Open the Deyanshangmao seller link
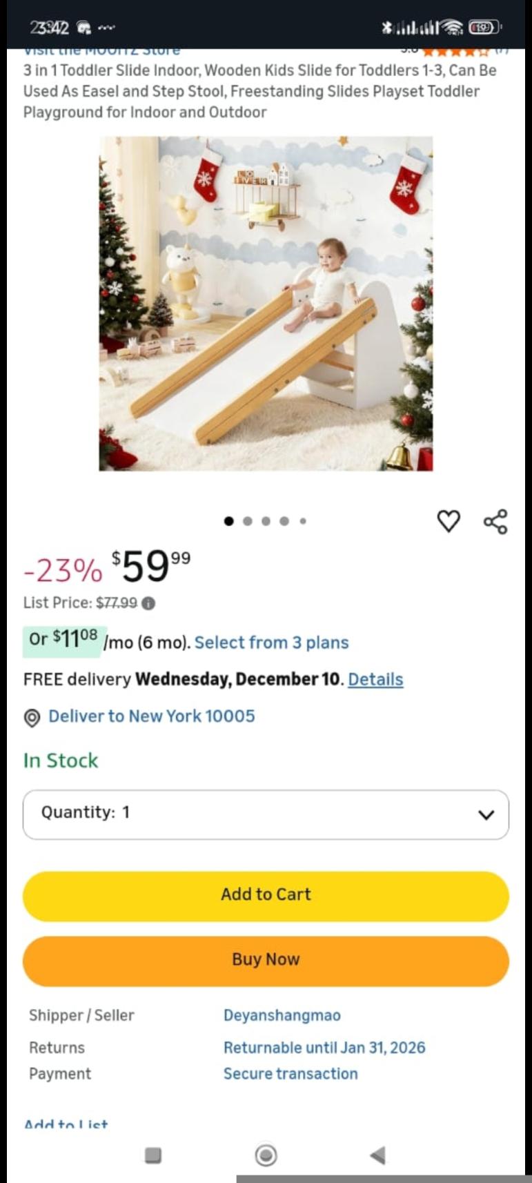 [282, 1015]
